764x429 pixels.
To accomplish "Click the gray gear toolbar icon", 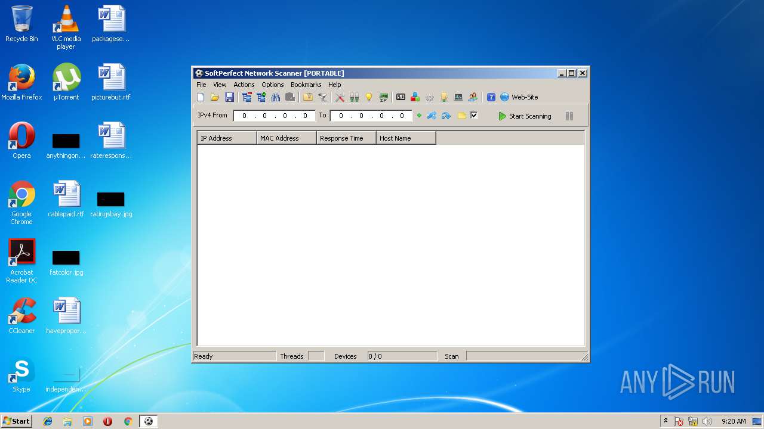I will (x=430, y=97).
